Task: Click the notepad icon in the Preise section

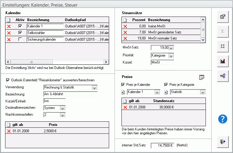Action: pos(202,77)
